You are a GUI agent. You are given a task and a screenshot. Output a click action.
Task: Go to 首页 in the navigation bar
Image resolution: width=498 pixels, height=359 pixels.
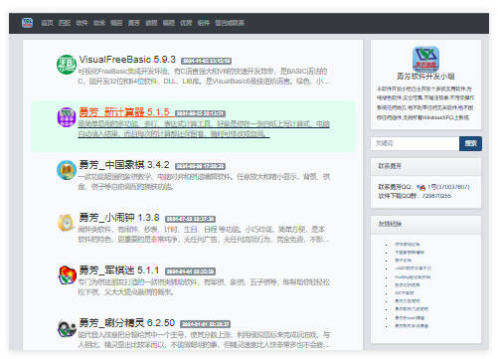pos(47,23)
